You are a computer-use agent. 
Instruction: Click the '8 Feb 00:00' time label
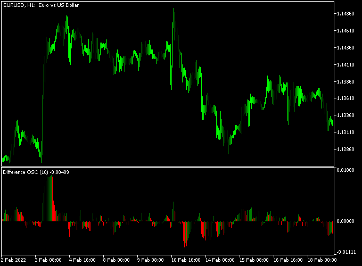click(x=117, y=260)
